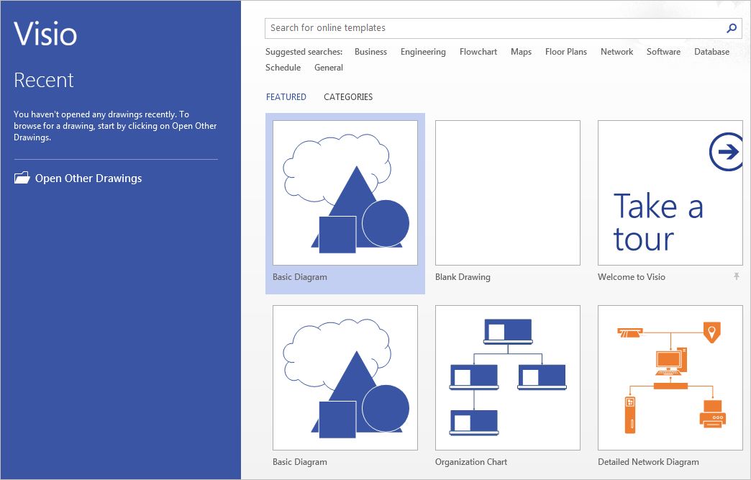The width and height of the screenshot is (751, 480).
Task: Click the Blank Drawing label
Action: point(463,277)
